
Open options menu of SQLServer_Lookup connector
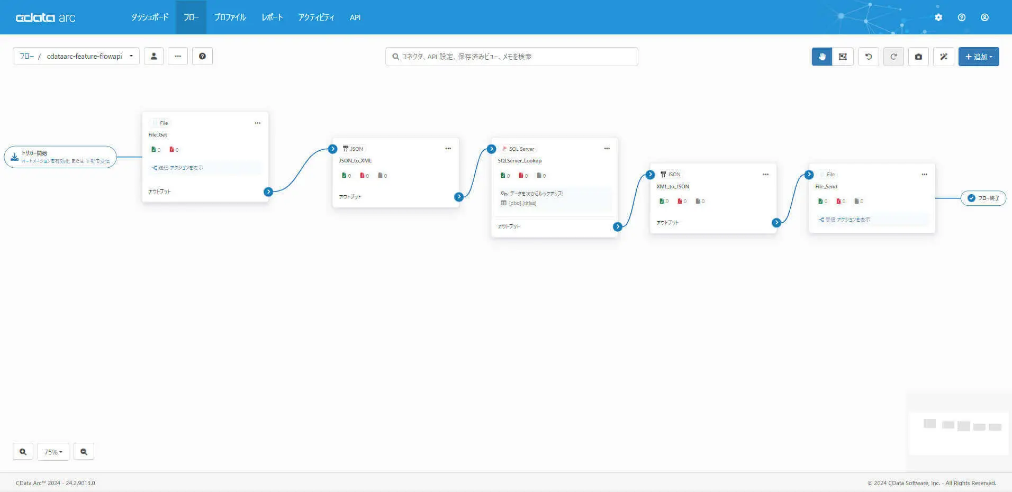point(607,149)
